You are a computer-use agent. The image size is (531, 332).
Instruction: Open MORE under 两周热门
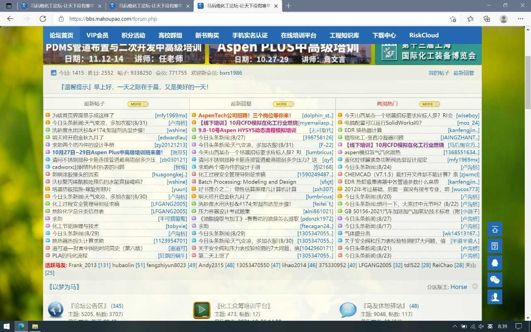429,104
